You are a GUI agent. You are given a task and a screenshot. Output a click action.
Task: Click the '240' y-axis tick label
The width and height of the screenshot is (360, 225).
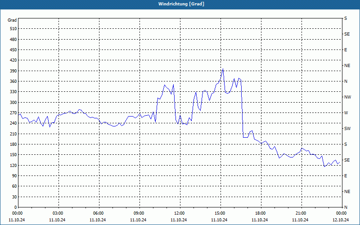[13, 123]
